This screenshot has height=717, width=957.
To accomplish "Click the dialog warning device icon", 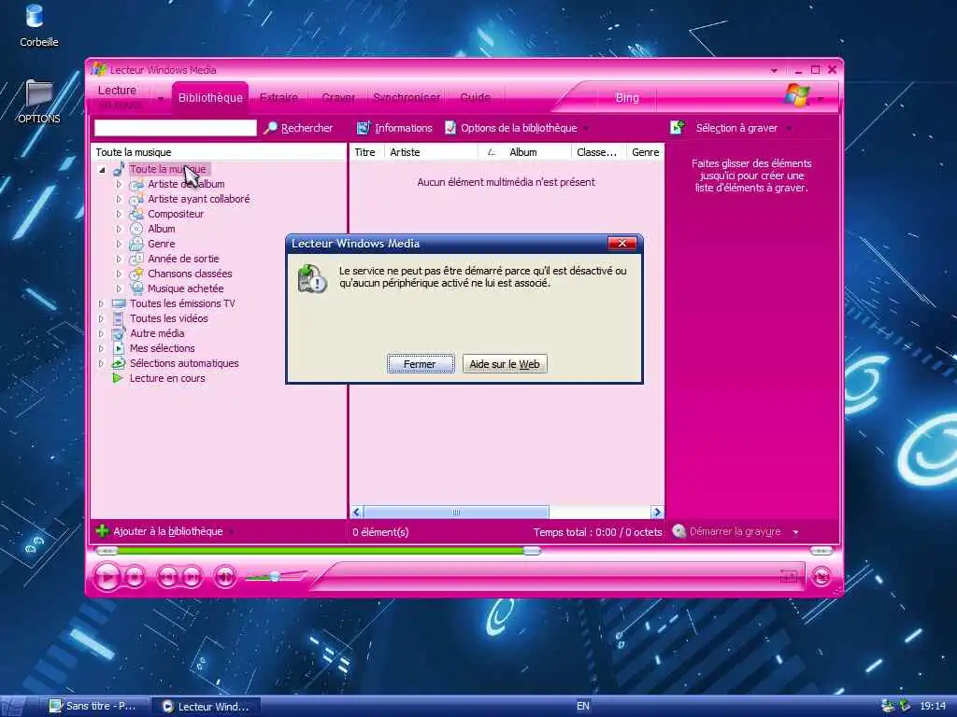I will coord(312,278).
